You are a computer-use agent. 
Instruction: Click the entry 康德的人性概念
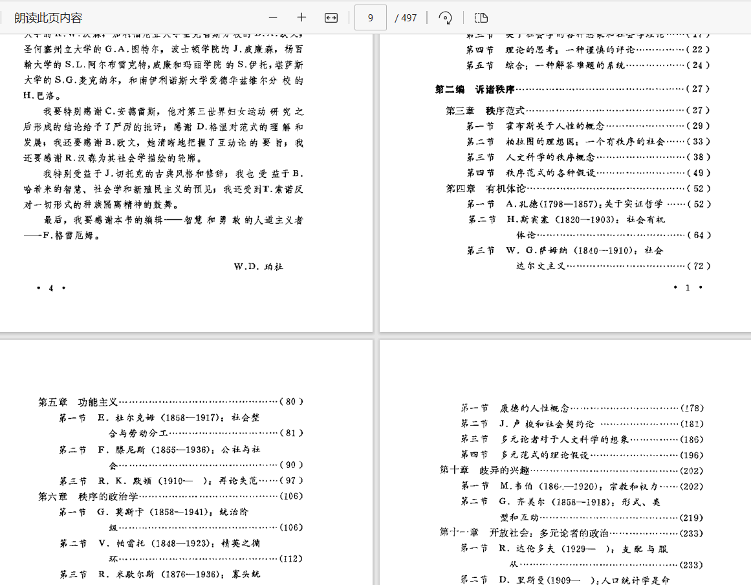coord(582,408)
